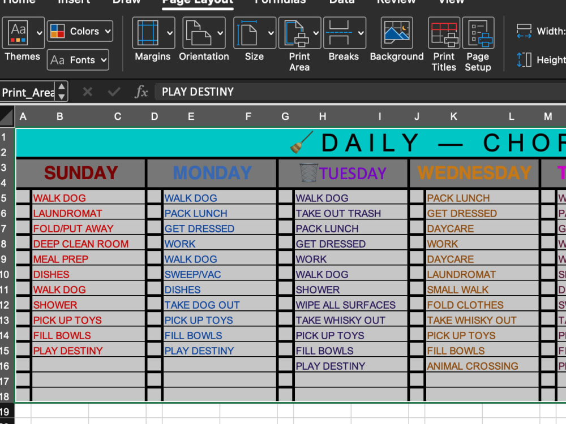Open Print Titles with its icon
566x424 pixels.
444,32
